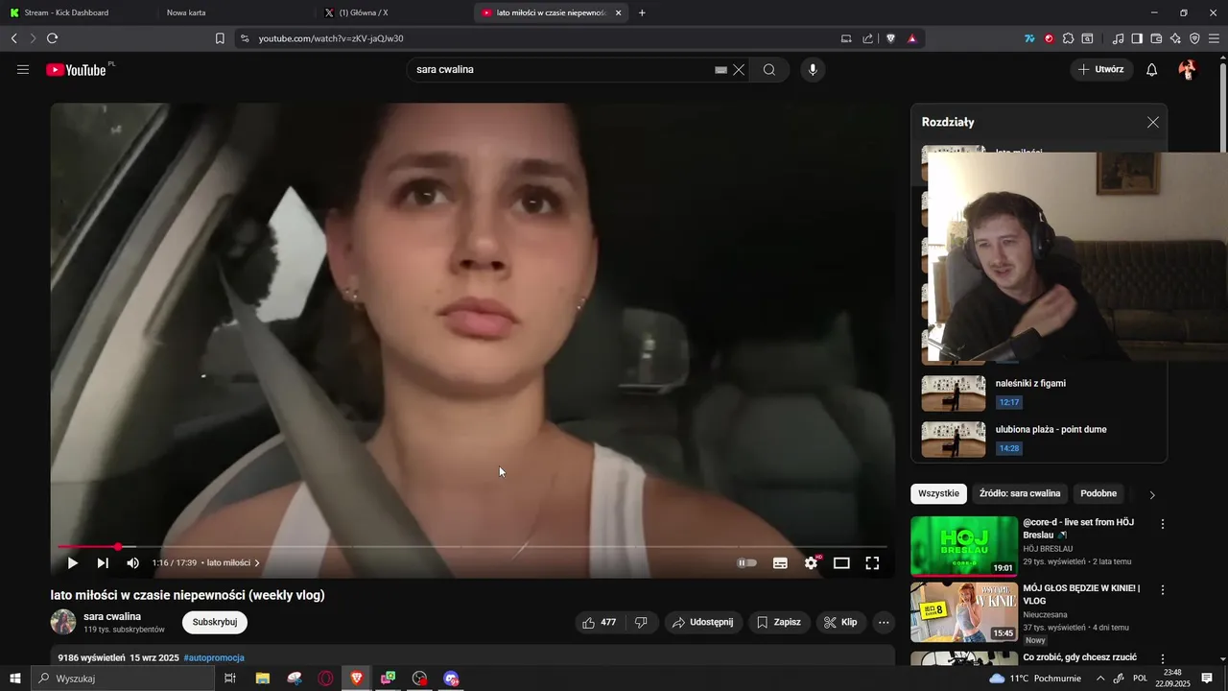The image size is (1228, 691).
Task: Skip to the next video
Action: tap(103, 563)
